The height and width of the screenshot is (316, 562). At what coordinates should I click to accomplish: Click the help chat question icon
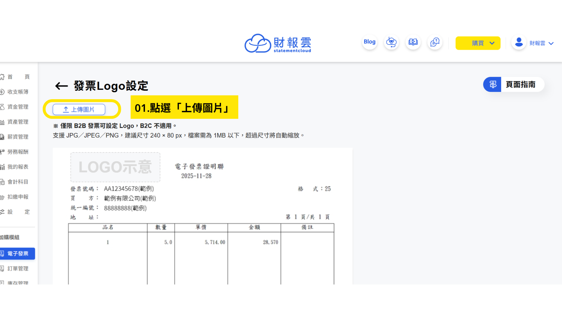(x=435, y=42)
